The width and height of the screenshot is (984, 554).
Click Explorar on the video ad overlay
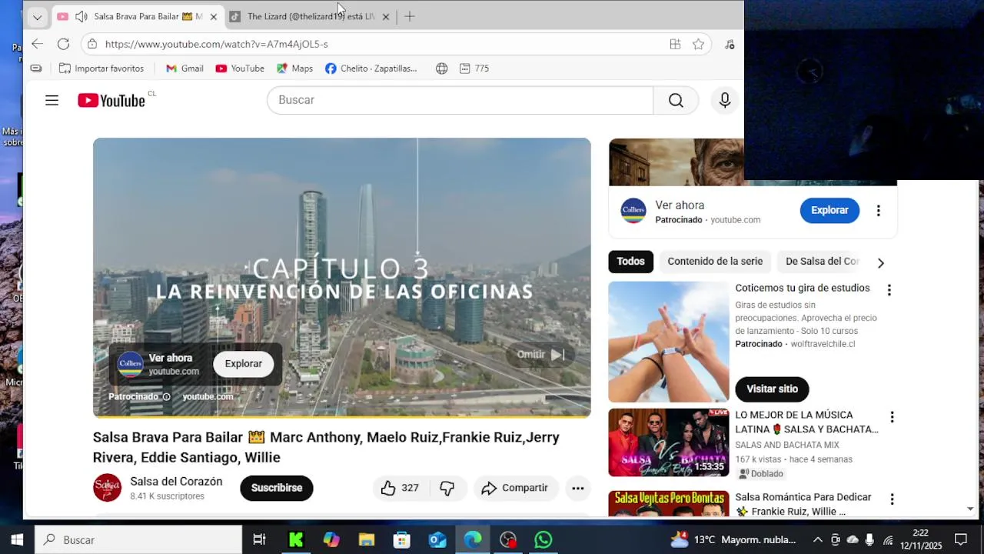tap(243, 364)
